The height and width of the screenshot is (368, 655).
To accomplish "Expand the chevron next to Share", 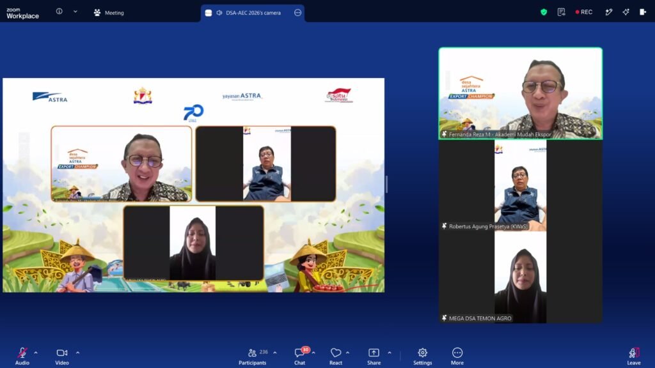I will coord(390,353).
